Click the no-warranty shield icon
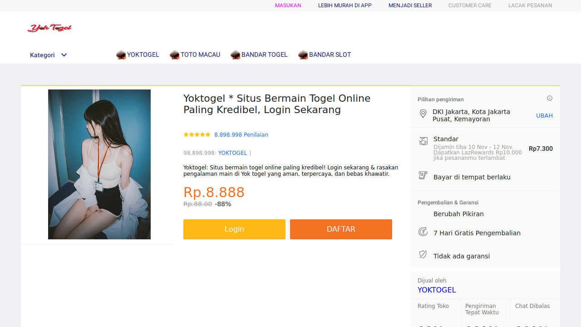 423,254
